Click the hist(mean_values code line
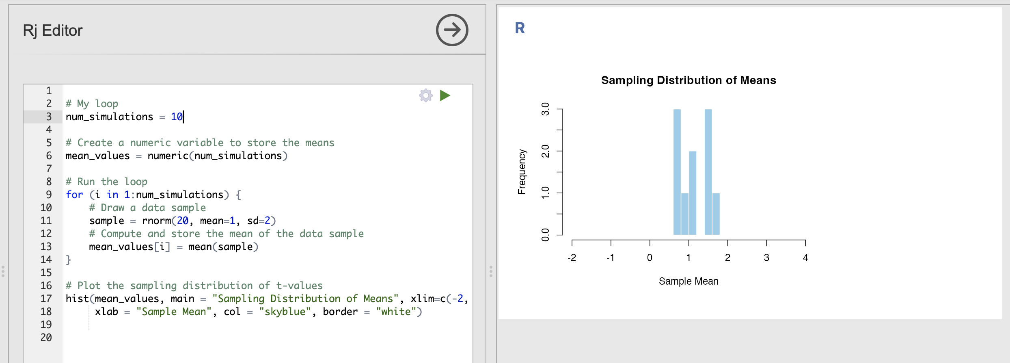1010x363 pixels. pyautogui.click(x=267, y=299)
